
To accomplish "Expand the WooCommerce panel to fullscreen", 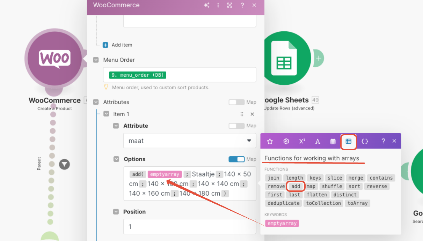I will click(229, 5).
